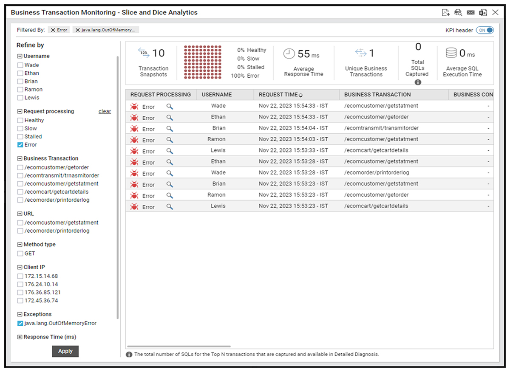
Task: Click the Refine by panel vertical scrollbar
Action: [x=118, y=187]
